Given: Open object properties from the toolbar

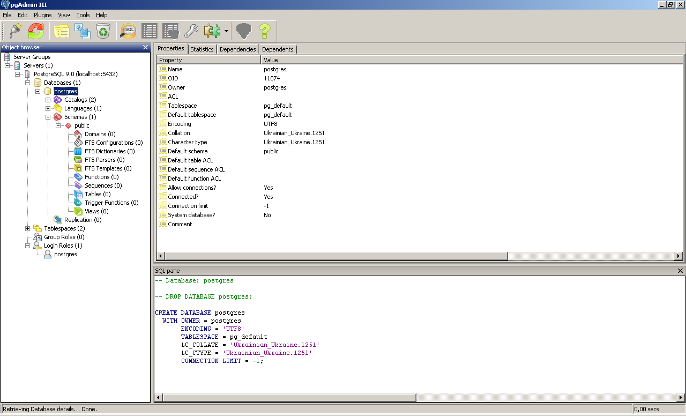Looking at the screenshot, I should tap(62, 31).
